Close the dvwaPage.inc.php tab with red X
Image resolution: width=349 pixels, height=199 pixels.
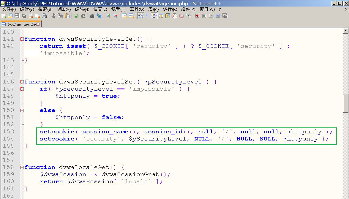[38, 24]
